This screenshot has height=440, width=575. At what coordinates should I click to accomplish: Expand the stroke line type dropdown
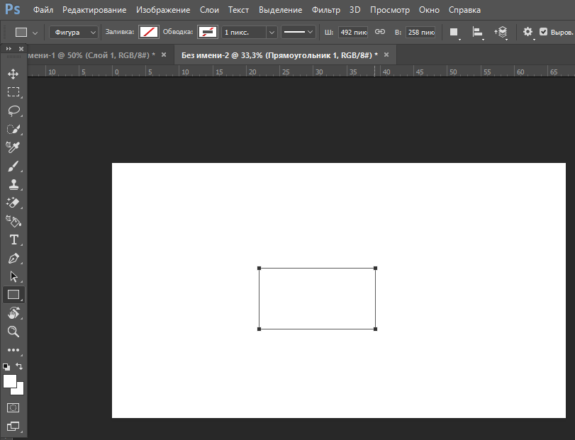(298, 33)
